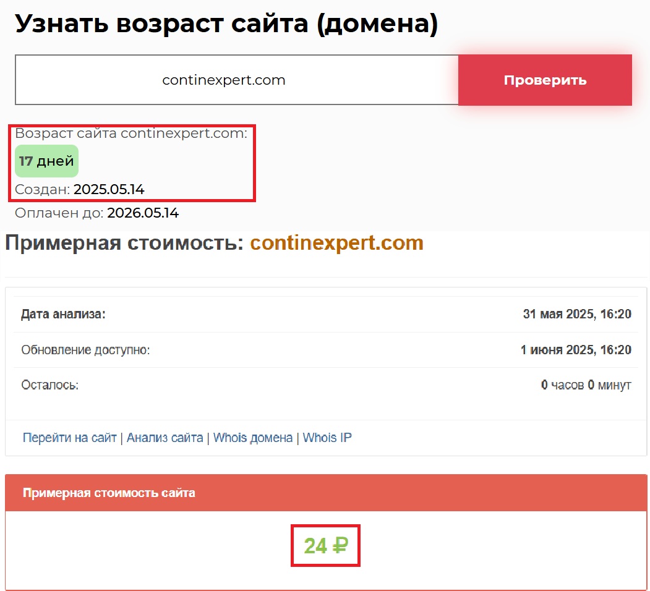Click the Возраст сайта continexpert.com label
Image resolution: width=650 pixels, height=591 pixels.
pyautogui.click(x=130, y=134)
